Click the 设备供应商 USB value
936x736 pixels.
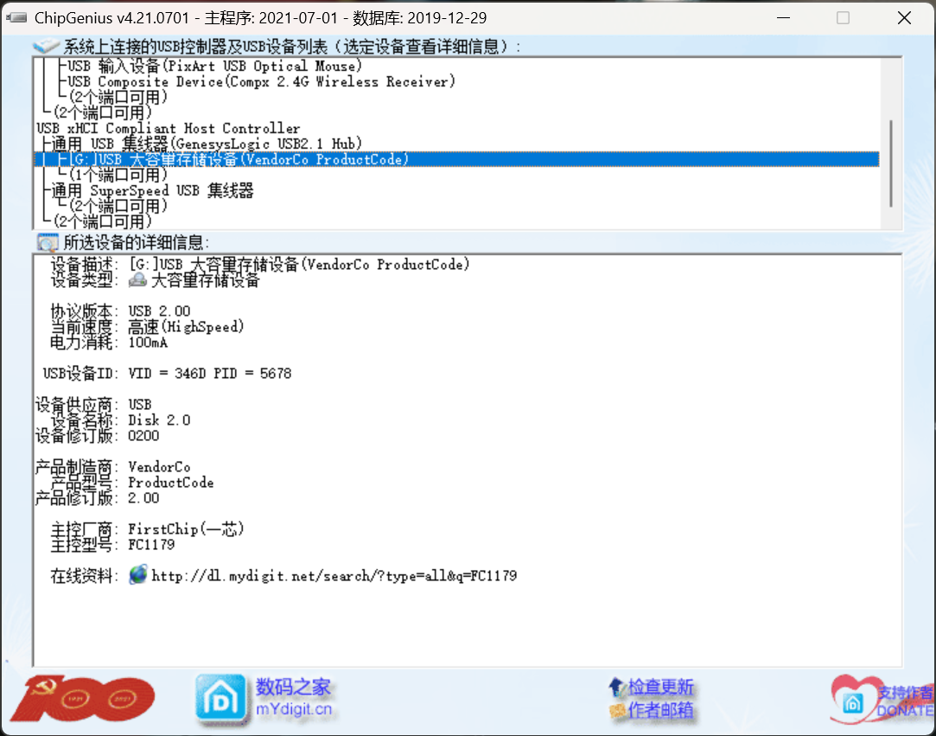[x=140, y=405]
